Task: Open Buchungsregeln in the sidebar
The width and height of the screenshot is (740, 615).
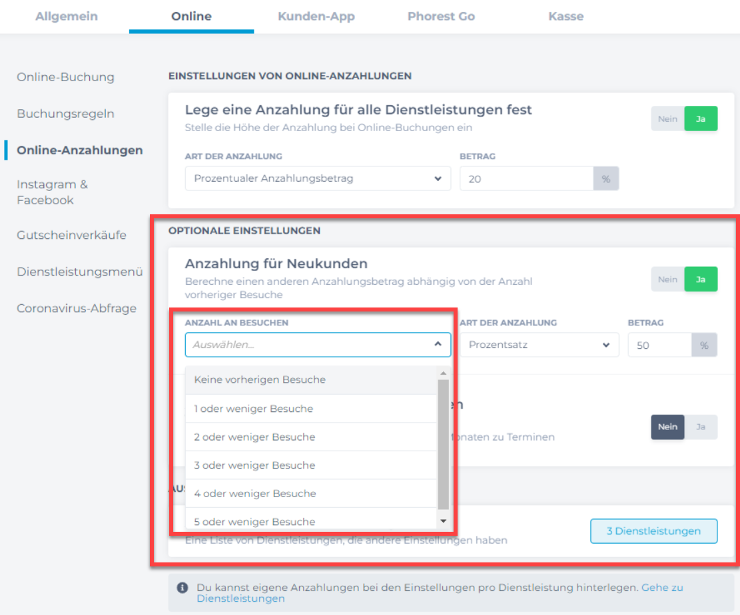Action: [x=65, y=114]
